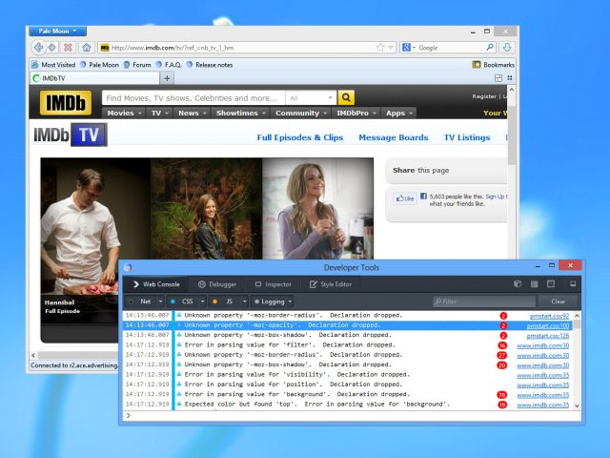Click the browser Home icon
The width and height of the screenshot is (610, 458).
click(x=86, y=47)
